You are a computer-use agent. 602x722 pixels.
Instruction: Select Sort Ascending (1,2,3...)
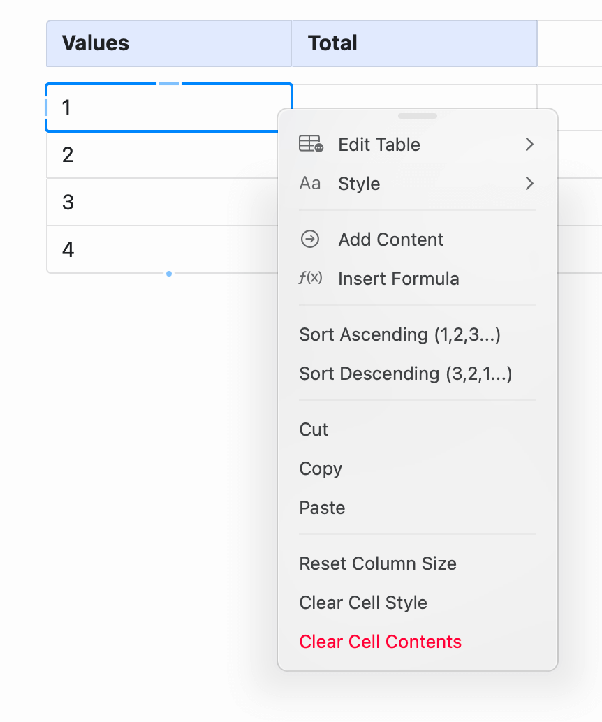pyautogui.click(x=399, y=334)
